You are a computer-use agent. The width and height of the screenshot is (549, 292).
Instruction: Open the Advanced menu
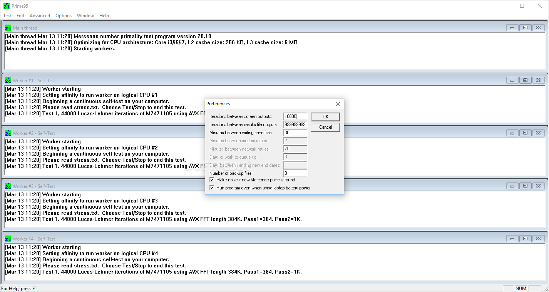coord(40,16)
